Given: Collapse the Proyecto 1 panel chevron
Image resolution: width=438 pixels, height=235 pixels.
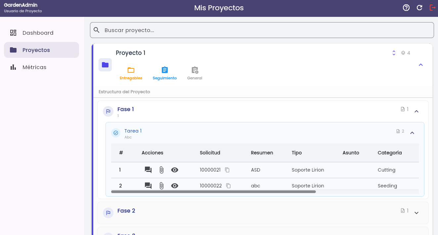Looking at the screenshot, I should tap(421, 65).
